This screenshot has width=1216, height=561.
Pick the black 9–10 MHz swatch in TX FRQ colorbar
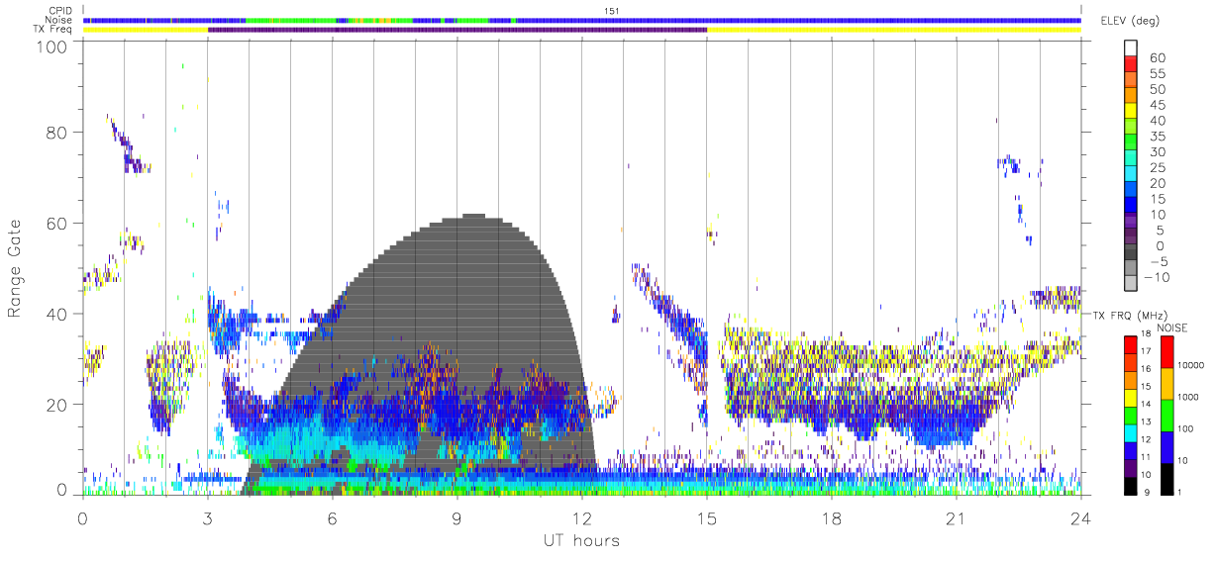coord(1131,484)
